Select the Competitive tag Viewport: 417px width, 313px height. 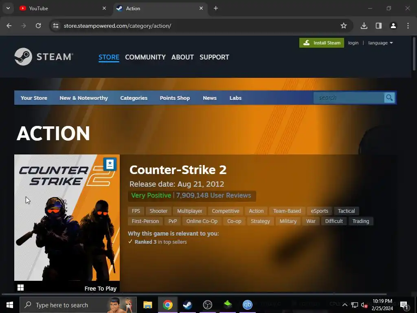(226, 211)
